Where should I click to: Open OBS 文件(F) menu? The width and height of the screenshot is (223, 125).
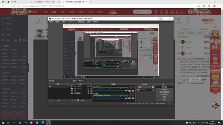[51, 22]
